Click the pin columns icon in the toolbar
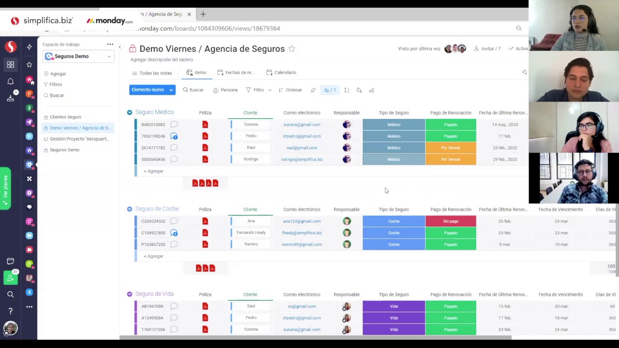Image resolution: width=619 pixels, height=348 pixels. coord(313,90)
